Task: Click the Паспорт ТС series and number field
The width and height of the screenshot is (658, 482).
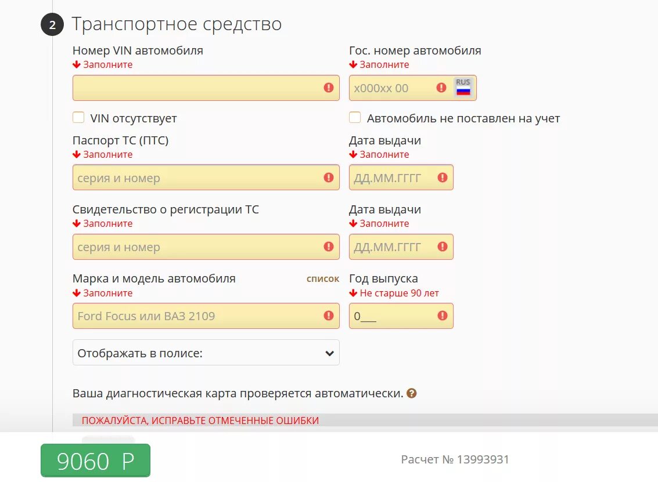Action: tap(206, 177)
